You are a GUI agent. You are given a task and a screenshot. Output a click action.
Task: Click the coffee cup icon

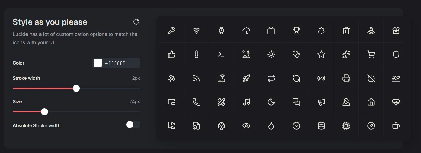[396, 126]
